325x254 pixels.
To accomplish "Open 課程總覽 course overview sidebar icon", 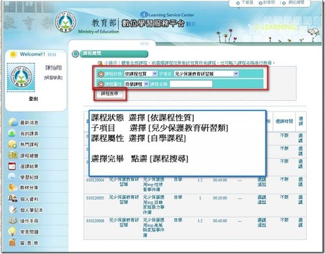I will click(x=13, y=155).
